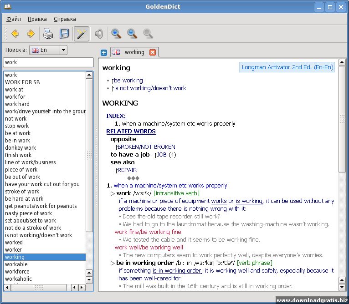Image resolution: width=349 pixels, height=304 pixels.
Task: Open the En dictionary group dropdown
Action: click(x=48, y=50)
